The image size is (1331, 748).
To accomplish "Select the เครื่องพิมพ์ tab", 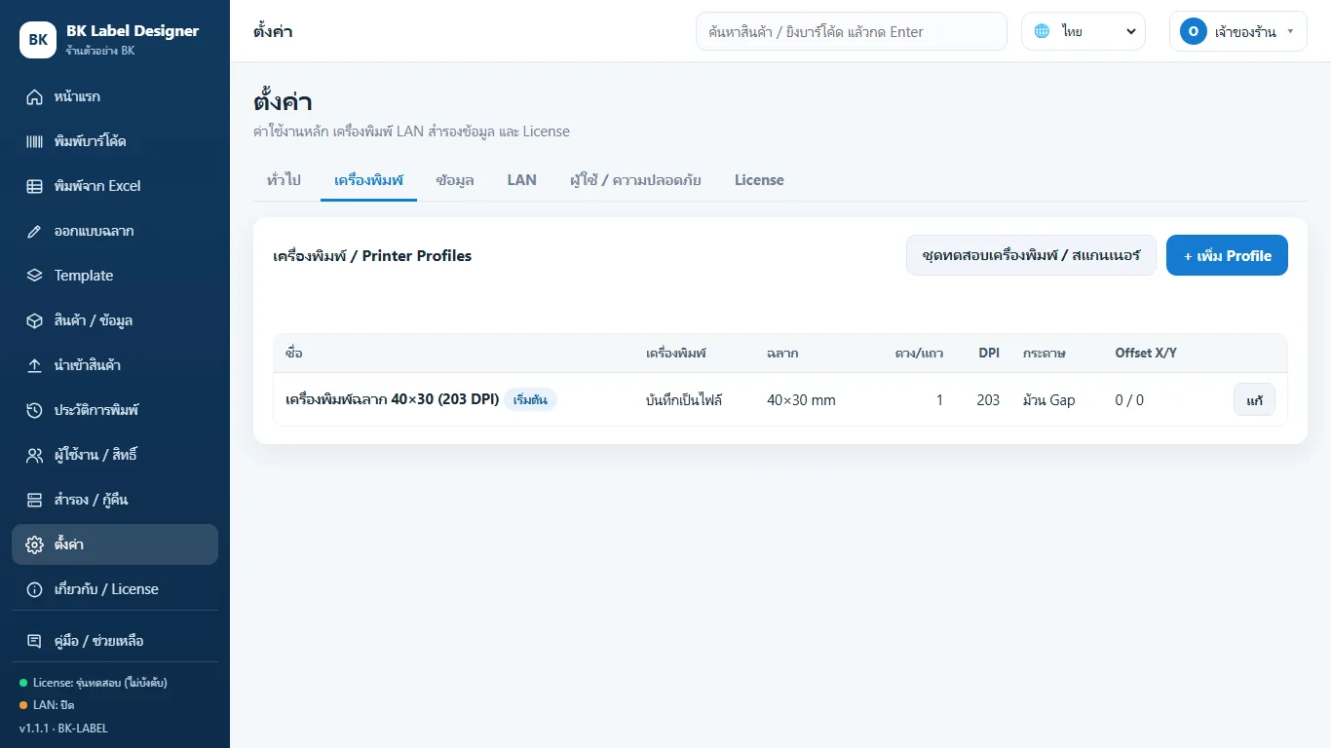I will pyautogui.click(x=368, y=180).
